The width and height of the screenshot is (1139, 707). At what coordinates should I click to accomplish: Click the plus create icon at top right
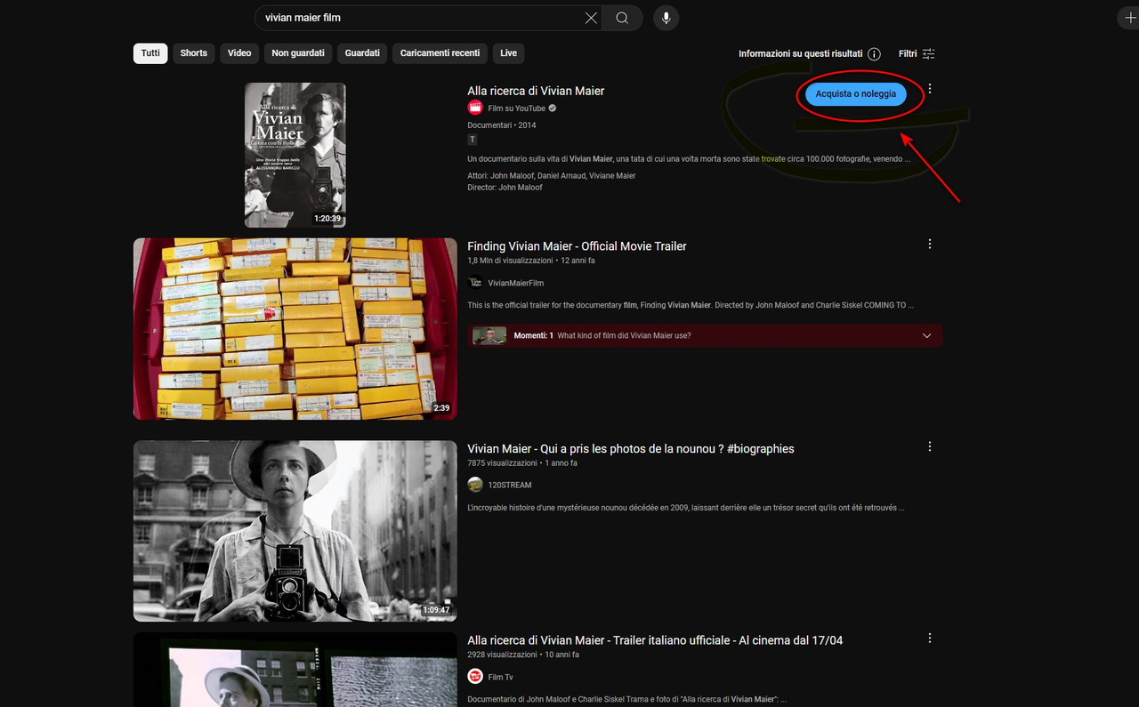[1130, 18]
